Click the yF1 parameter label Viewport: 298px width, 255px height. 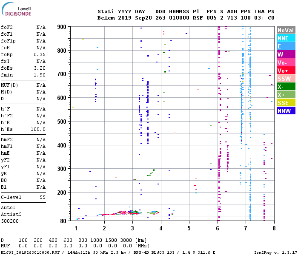tap(5, 167)
